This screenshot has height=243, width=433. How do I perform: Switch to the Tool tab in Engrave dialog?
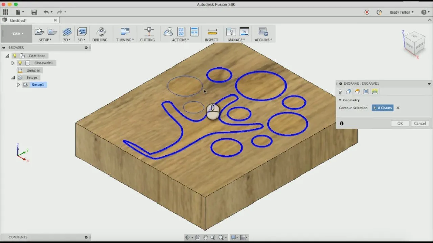[x=341, y=92]
